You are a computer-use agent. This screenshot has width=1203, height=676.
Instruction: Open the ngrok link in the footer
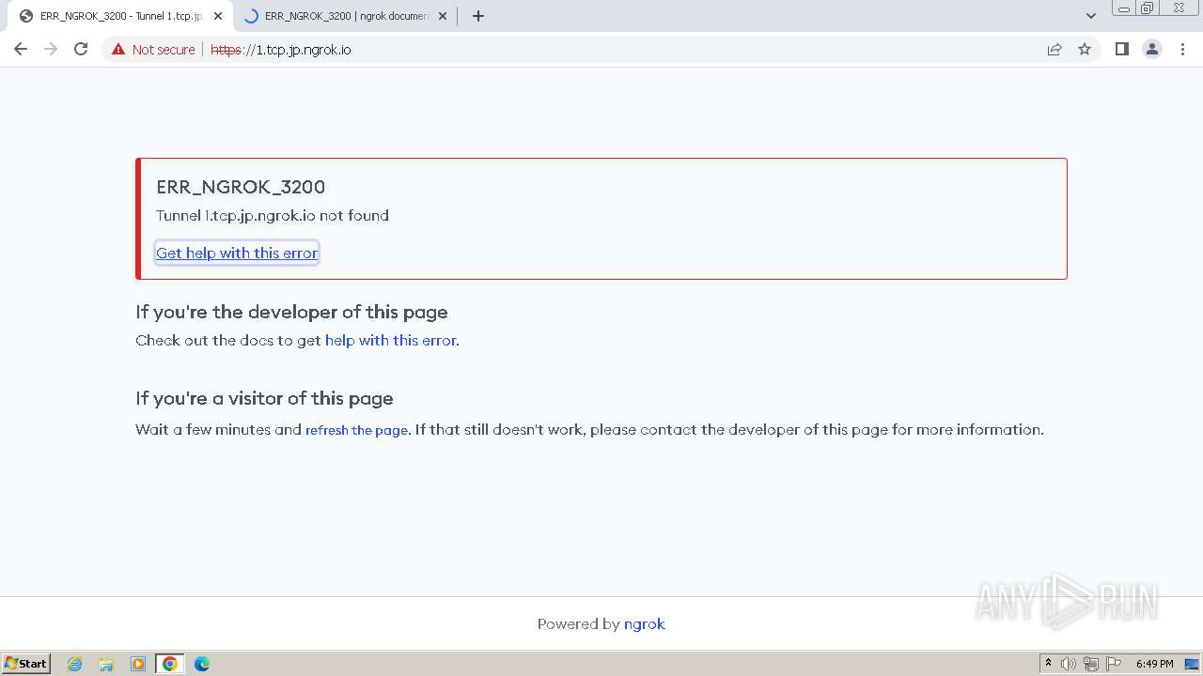tap(645, 623)
